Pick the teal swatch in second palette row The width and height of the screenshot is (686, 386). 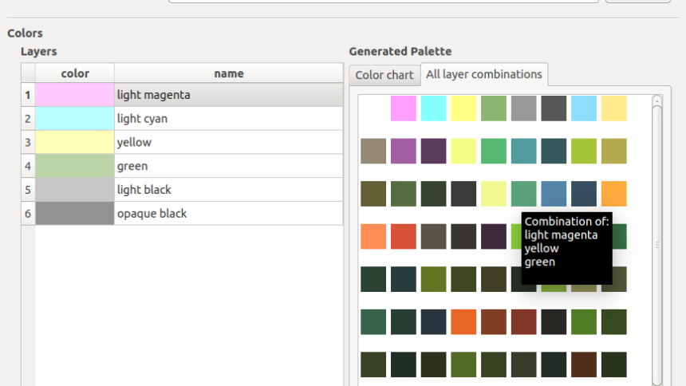tap(524, 151)
